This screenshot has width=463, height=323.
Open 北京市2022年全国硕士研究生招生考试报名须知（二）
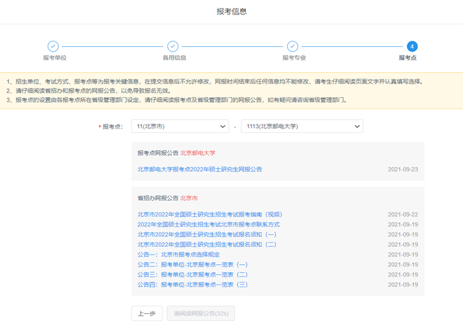click(207, 244)
